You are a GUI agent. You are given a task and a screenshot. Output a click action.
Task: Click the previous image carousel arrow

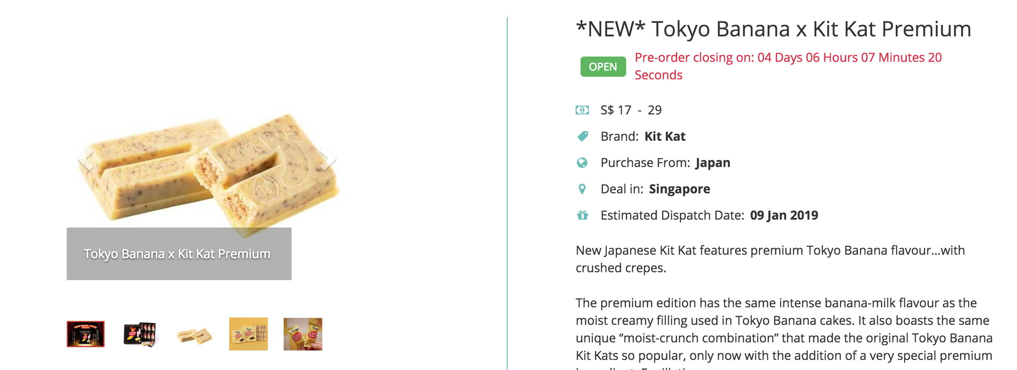[x=86, y=158]
